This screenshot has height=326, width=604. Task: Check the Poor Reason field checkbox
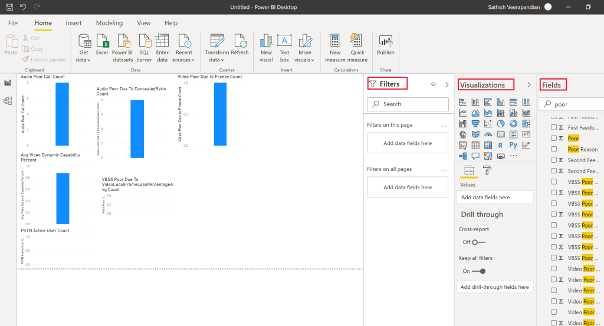click(x=554, y=149)
